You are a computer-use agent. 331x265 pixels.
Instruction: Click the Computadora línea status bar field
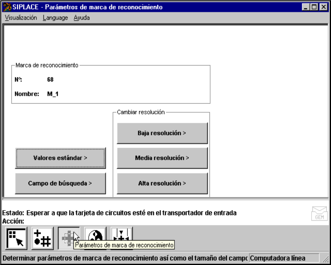(x=284, y=258)
